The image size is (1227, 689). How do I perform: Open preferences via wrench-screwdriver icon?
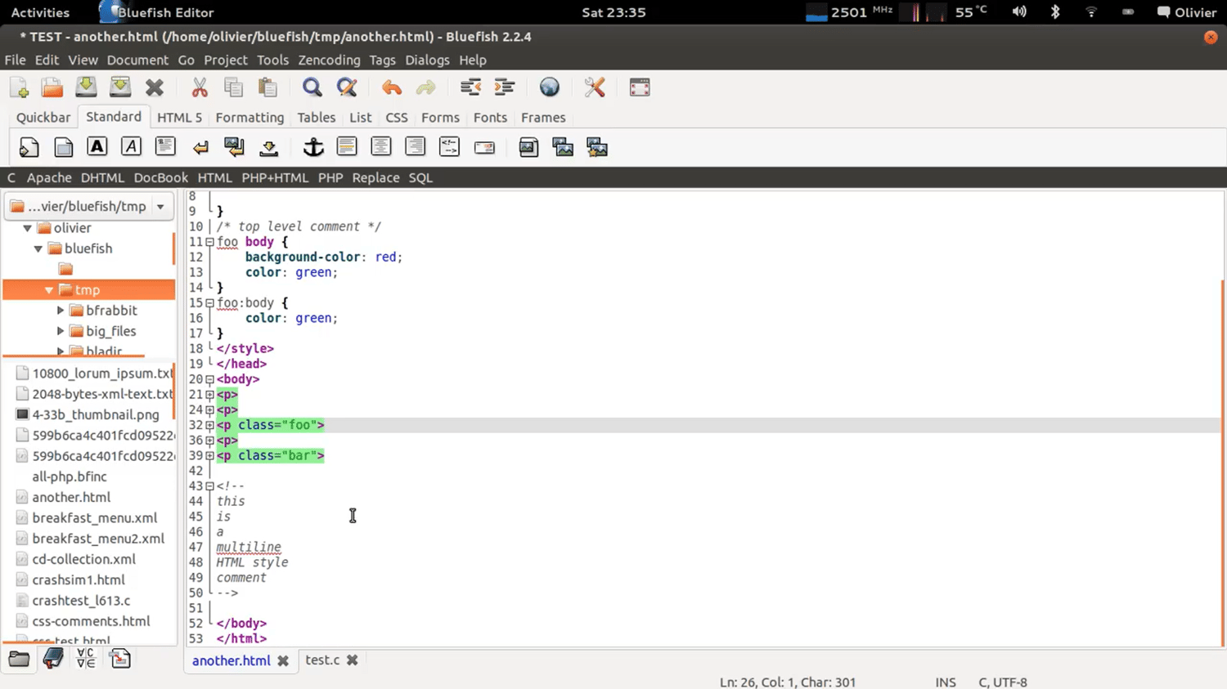tap(595, 87)
